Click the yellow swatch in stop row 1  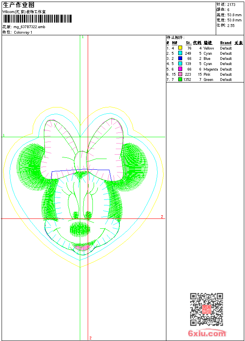180,48
